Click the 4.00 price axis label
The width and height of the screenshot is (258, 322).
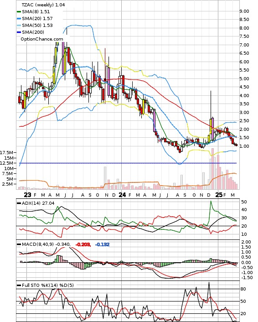point(244,95)
